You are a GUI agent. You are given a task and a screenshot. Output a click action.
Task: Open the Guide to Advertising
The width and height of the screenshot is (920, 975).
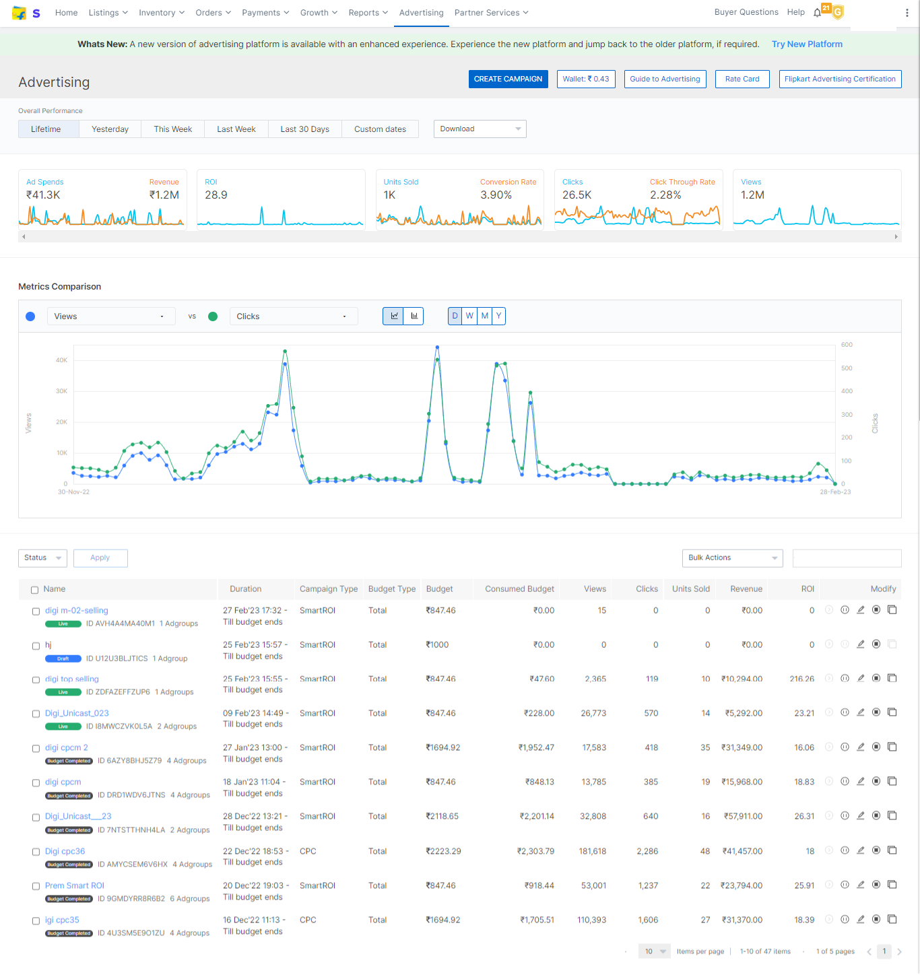665,79
